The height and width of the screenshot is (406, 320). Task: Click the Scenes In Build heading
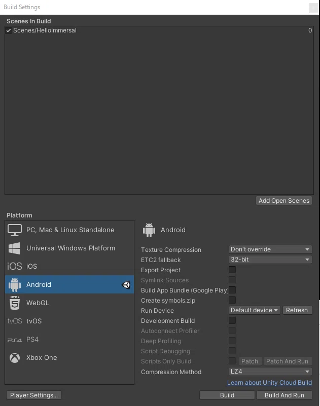click(x=29, y=21)
